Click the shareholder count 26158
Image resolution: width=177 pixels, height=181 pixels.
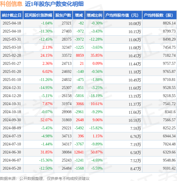(67, 96)
